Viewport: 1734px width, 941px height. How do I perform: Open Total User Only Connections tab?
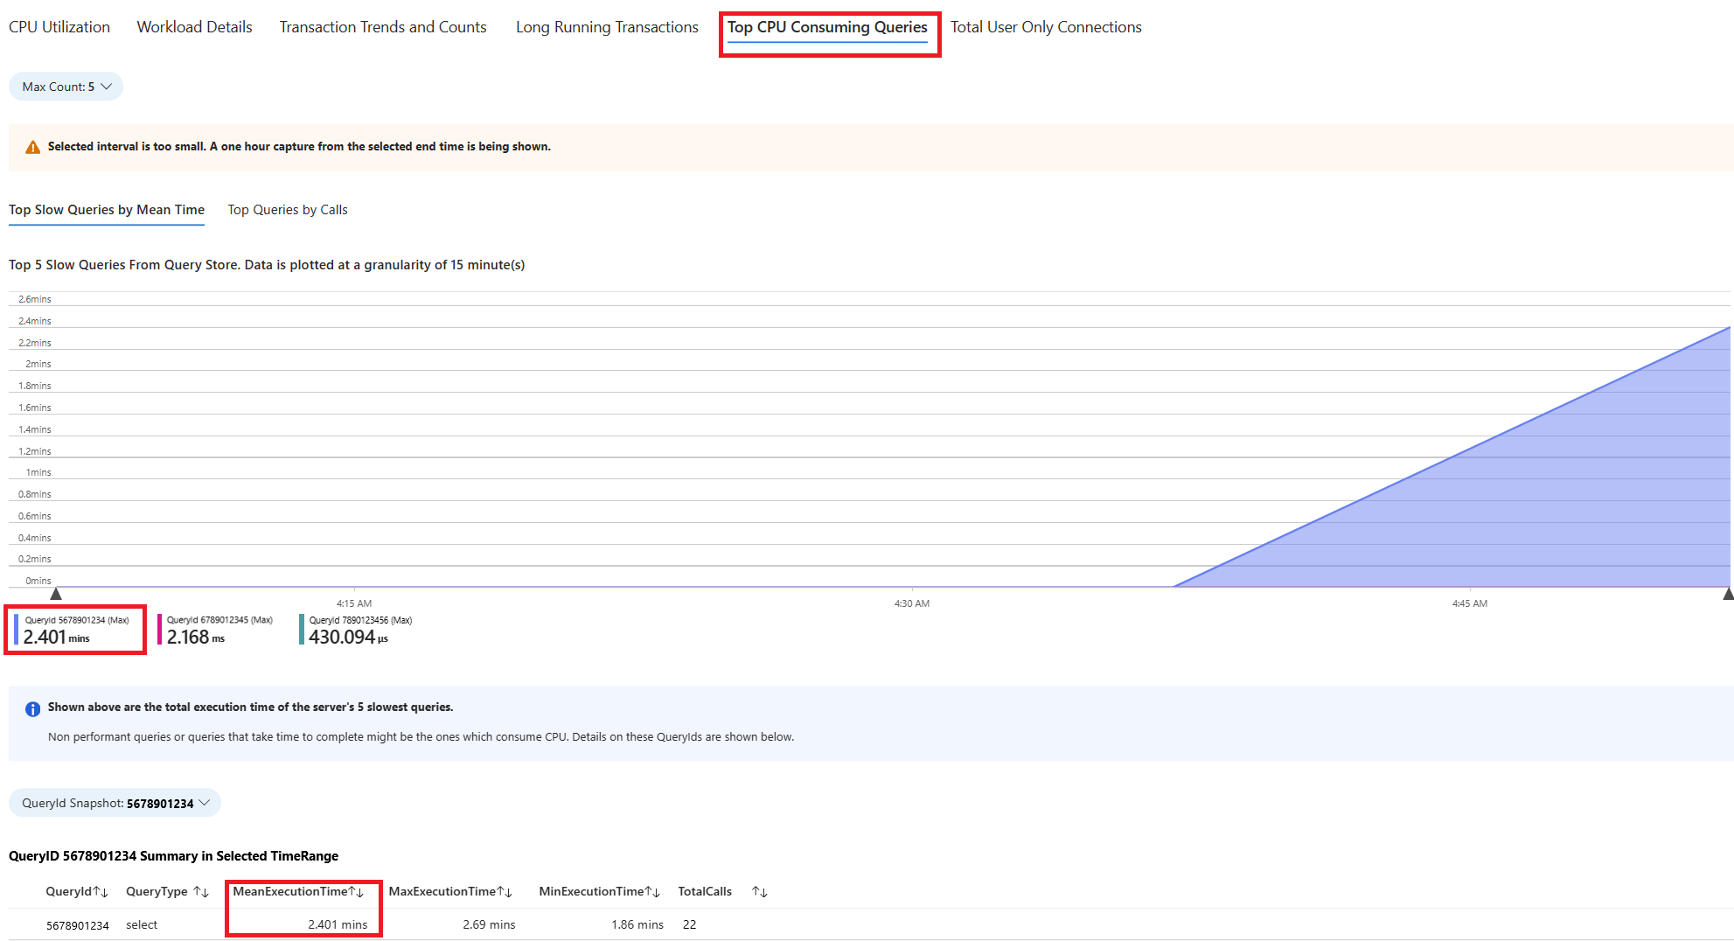1046,27
